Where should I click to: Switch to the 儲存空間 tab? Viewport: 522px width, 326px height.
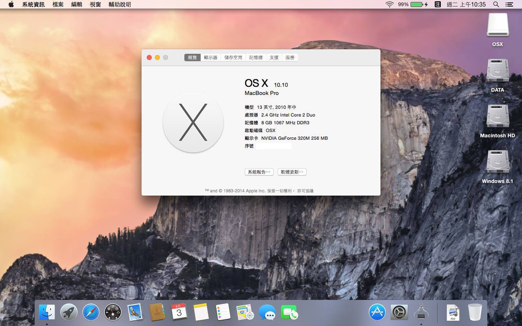click(x=233, y=57)
